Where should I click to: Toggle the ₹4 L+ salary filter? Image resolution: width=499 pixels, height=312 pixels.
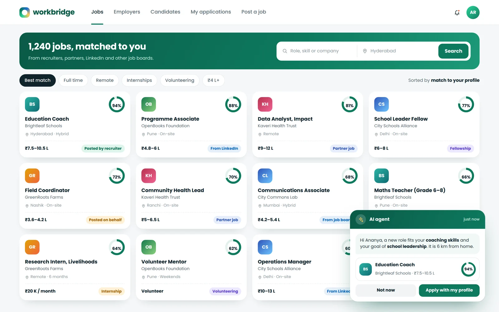pos(213,80)
